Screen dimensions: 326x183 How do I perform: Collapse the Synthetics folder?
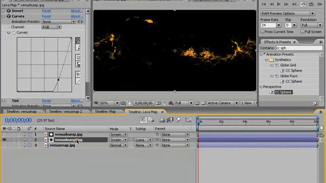click(266, 60)
